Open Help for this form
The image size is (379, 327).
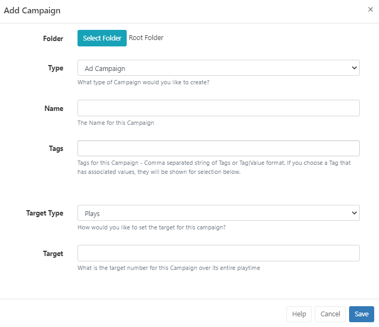(x=299, y=314)
